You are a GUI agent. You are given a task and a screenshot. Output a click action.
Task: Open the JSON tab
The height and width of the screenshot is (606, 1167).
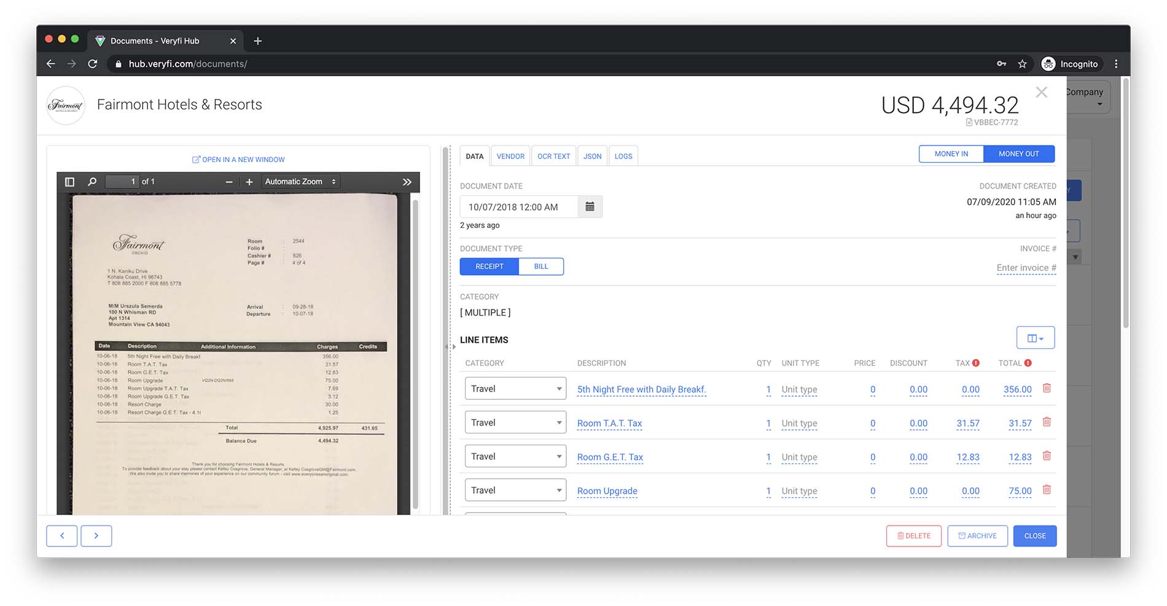tap(593, 156)
